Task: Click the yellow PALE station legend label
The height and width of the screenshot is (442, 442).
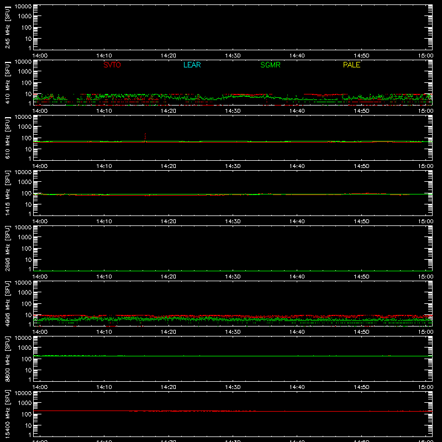Action: pos(351,65)
